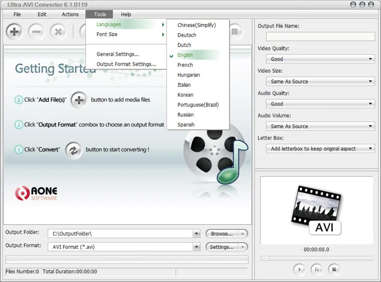Click the Settings button
The image size is (381, 282).
point(222,247)
